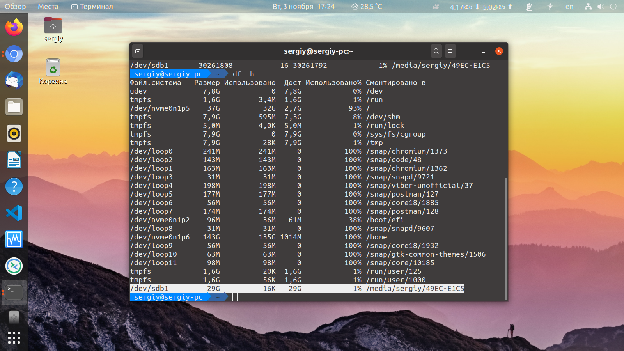The width and height of the screenshot is (624, 351).
Task: Click the terminal vertical scrollbar
Action: 506,239
